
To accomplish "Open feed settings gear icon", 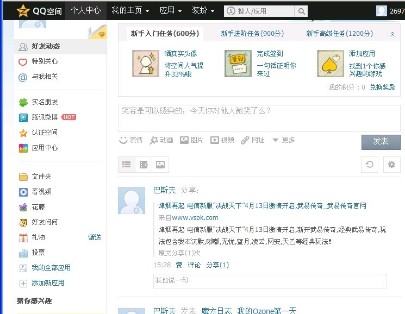I will coord(392,165).
